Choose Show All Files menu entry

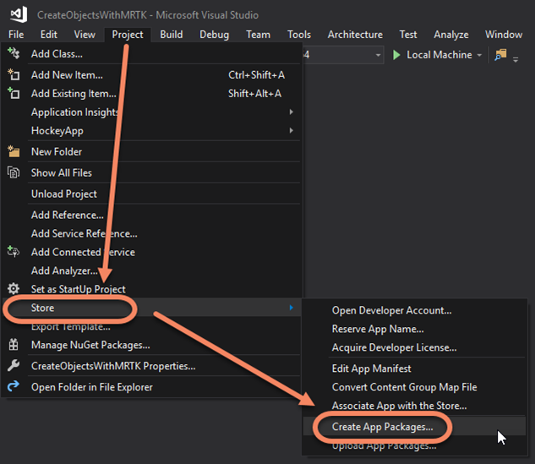click(152, 172)
